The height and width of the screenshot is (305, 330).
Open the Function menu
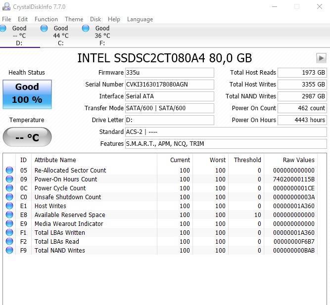(46, 19)
